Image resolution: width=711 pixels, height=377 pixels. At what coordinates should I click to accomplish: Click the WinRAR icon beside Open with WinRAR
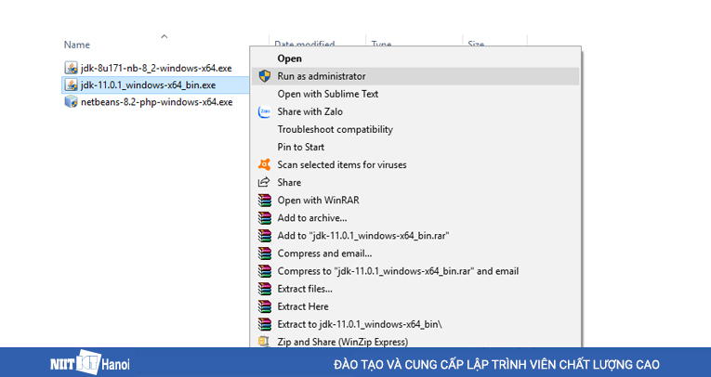pyautogui.click(x=264, y=201)
